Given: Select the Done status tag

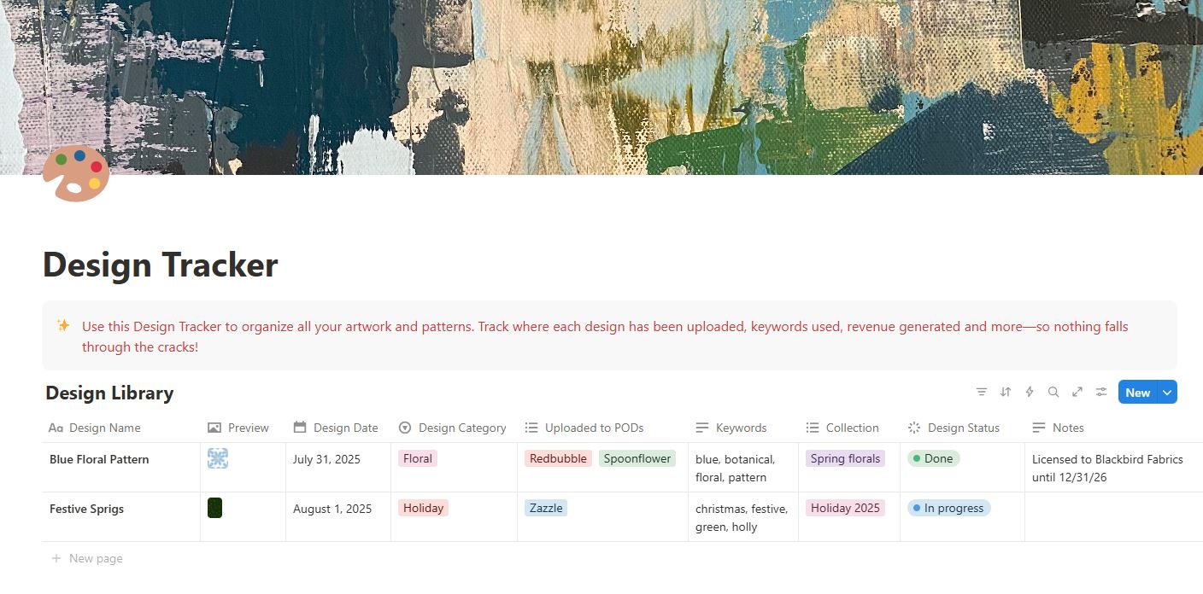Looking at the screenshot, I should [933, 458].
